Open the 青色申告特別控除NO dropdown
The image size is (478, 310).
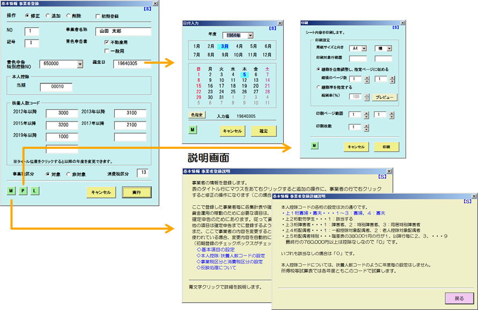pyautogui.click(x=80, y=64)
